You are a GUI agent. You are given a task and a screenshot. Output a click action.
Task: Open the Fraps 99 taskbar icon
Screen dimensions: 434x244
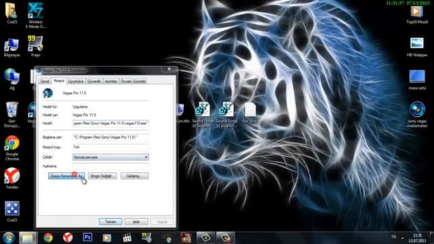[x=146, y=237]
